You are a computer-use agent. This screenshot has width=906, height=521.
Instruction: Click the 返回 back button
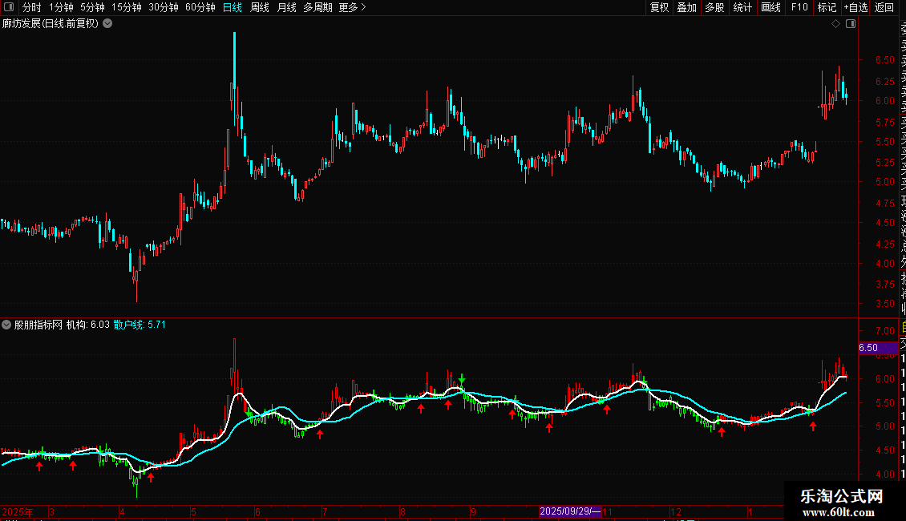pyautogui.click(x=884, y=7)
